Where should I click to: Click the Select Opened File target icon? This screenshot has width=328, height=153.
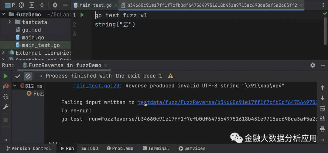click(22, 5)
